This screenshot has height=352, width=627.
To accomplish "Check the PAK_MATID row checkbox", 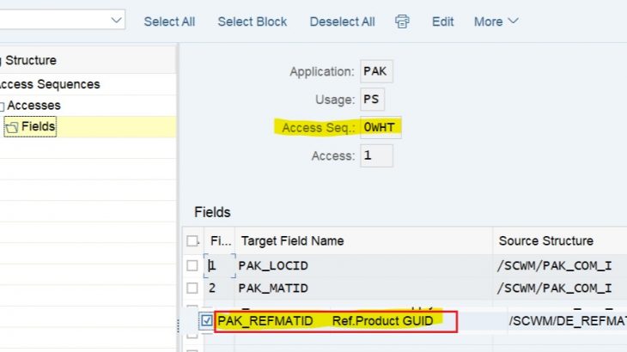I will pos(192,288).
